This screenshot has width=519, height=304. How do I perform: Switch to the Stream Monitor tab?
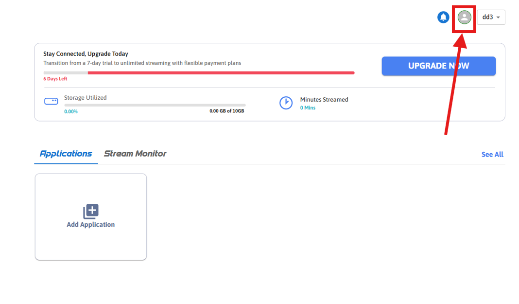pos(135,154)
